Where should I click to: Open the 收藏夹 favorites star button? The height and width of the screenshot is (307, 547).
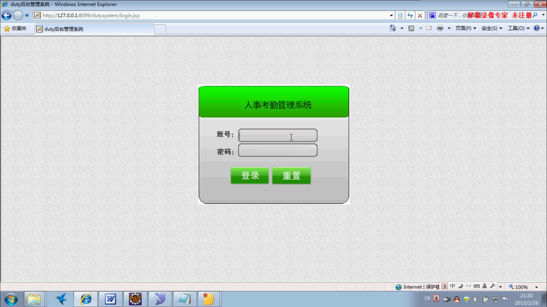(x=15, y=28)
